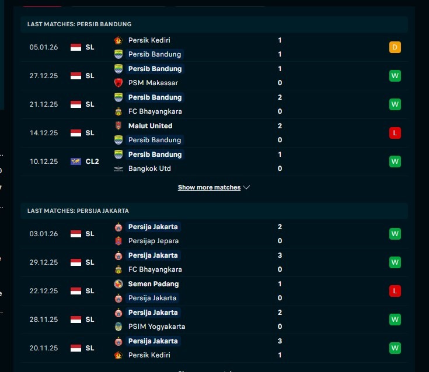This screenshot has height=372, width=429.
Task: Open Persija Jakarta team link in 03.01.26 match
Action: [154, 227]
